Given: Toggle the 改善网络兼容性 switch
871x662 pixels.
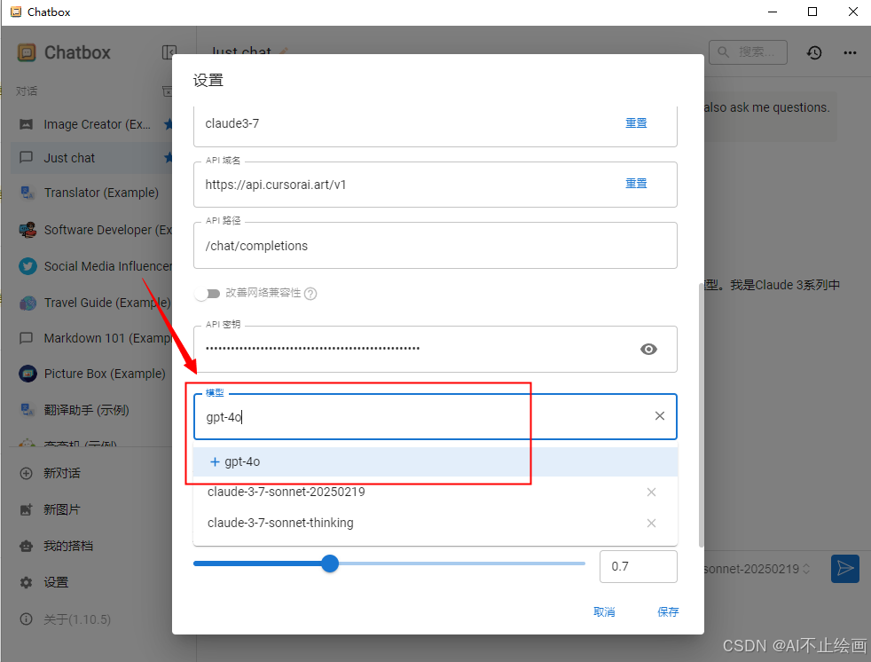Looking at the screenshot, I should pyautogui.click(x=208, y=294).
